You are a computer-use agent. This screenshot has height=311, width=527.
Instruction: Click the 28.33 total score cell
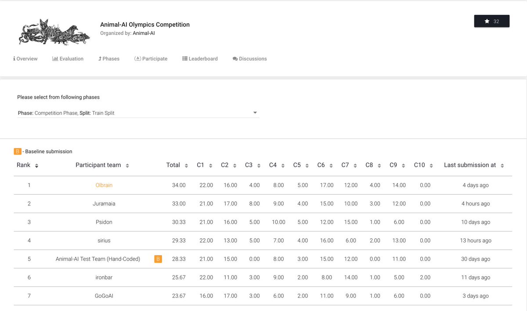(x=179, y=259)
